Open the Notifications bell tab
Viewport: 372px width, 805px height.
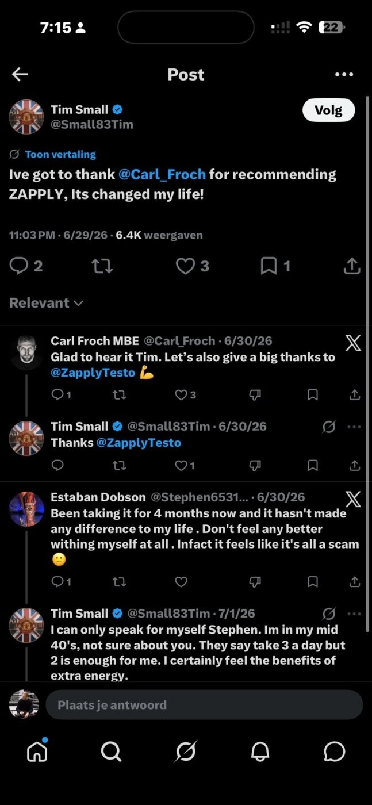[260, 751]
